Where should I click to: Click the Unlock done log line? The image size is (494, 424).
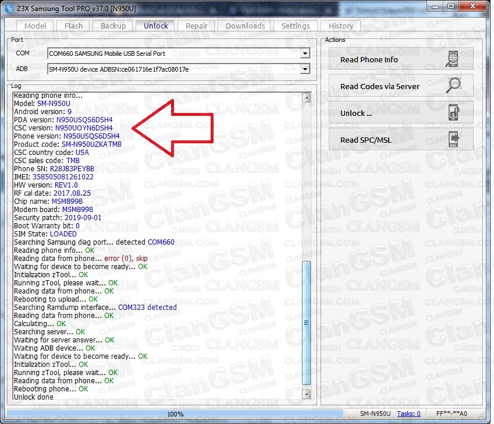coord(33,397)
